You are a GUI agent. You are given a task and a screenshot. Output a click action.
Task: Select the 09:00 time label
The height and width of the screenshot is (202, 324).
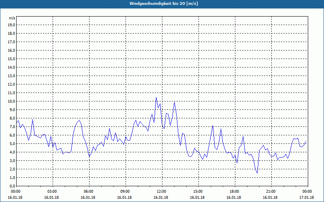pos(126,191)
